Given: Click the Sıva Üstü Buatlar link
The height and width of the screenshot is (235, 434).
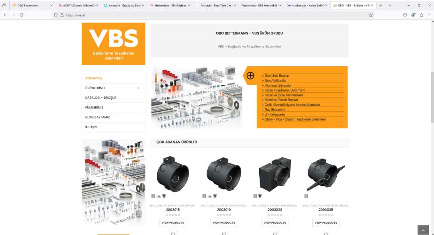Looking at the screenshot, I should (275, 76).
